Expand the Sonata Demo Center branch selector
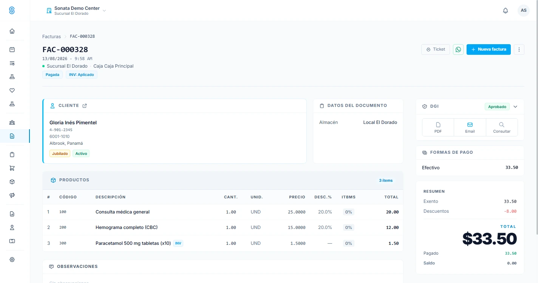This screenshot has width=538, height=283. click(x=76, y=11)
